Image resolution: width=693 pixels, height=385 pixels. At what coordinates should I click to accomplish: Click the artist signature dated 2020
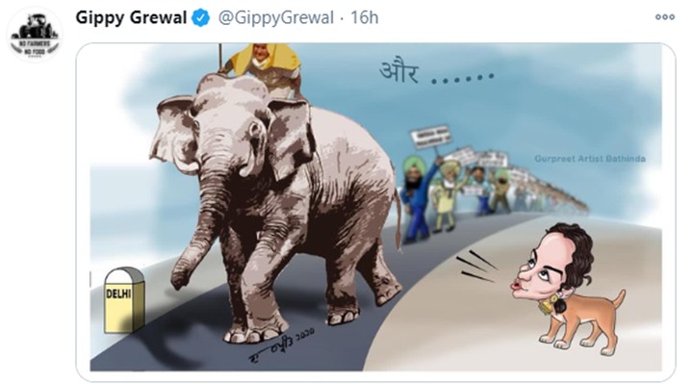pyautogui.click(x=281, y=345)
